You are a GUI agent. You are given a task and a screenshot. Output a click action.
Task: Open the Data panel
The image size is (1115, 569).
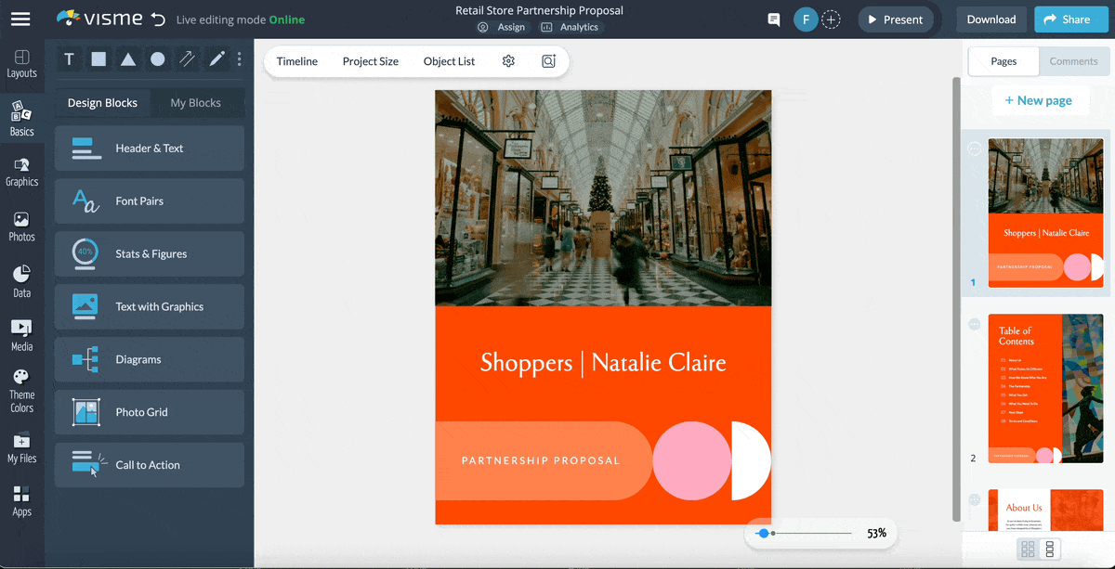coord(22,278)
